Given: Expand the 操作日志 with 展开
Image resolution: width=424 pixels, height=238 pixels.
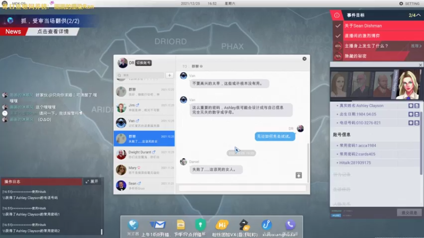Looking at the screenshot, I should pyautogui.click(x=92, y=181).
